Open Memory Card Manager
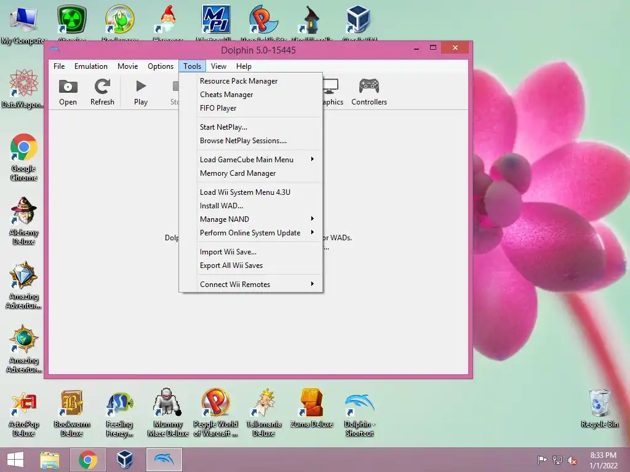 [250, 173]
